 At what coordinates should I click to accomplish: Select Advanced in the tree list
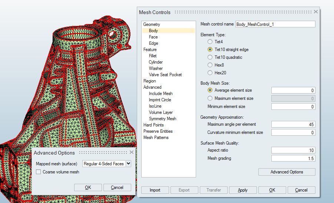pyautogui.click(x=152, y=87)
